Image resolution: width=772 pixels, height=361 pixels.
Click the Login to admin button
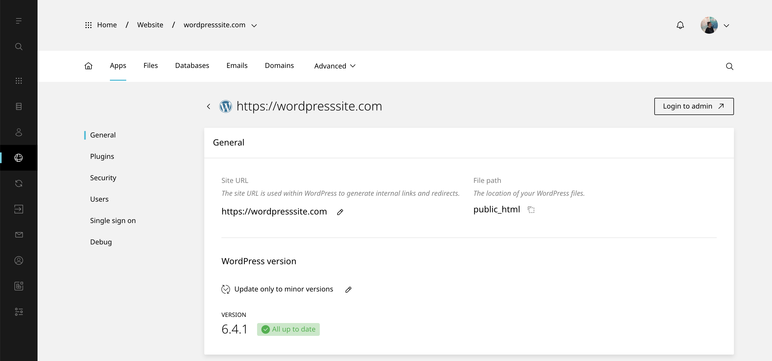coord(694,106)
